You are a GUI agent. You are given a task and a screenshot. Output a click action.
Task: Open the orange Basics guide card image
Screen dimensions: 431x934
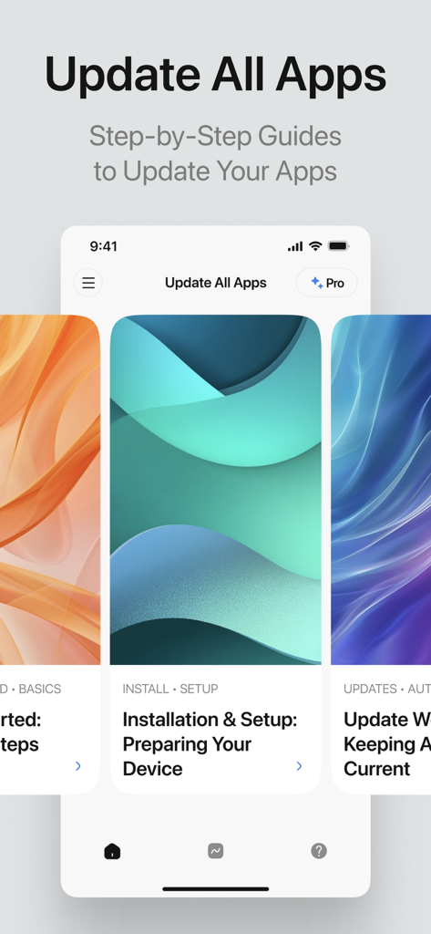[x=50, y=490]
